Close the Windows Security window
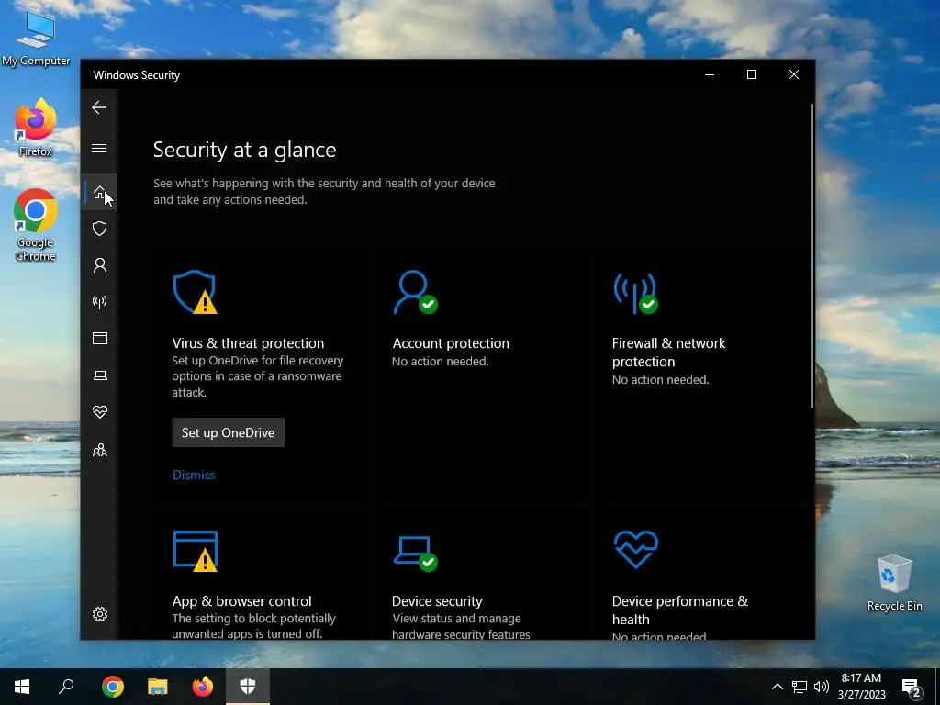This screenshot has height=705, width=940. [x=794, y=74]
